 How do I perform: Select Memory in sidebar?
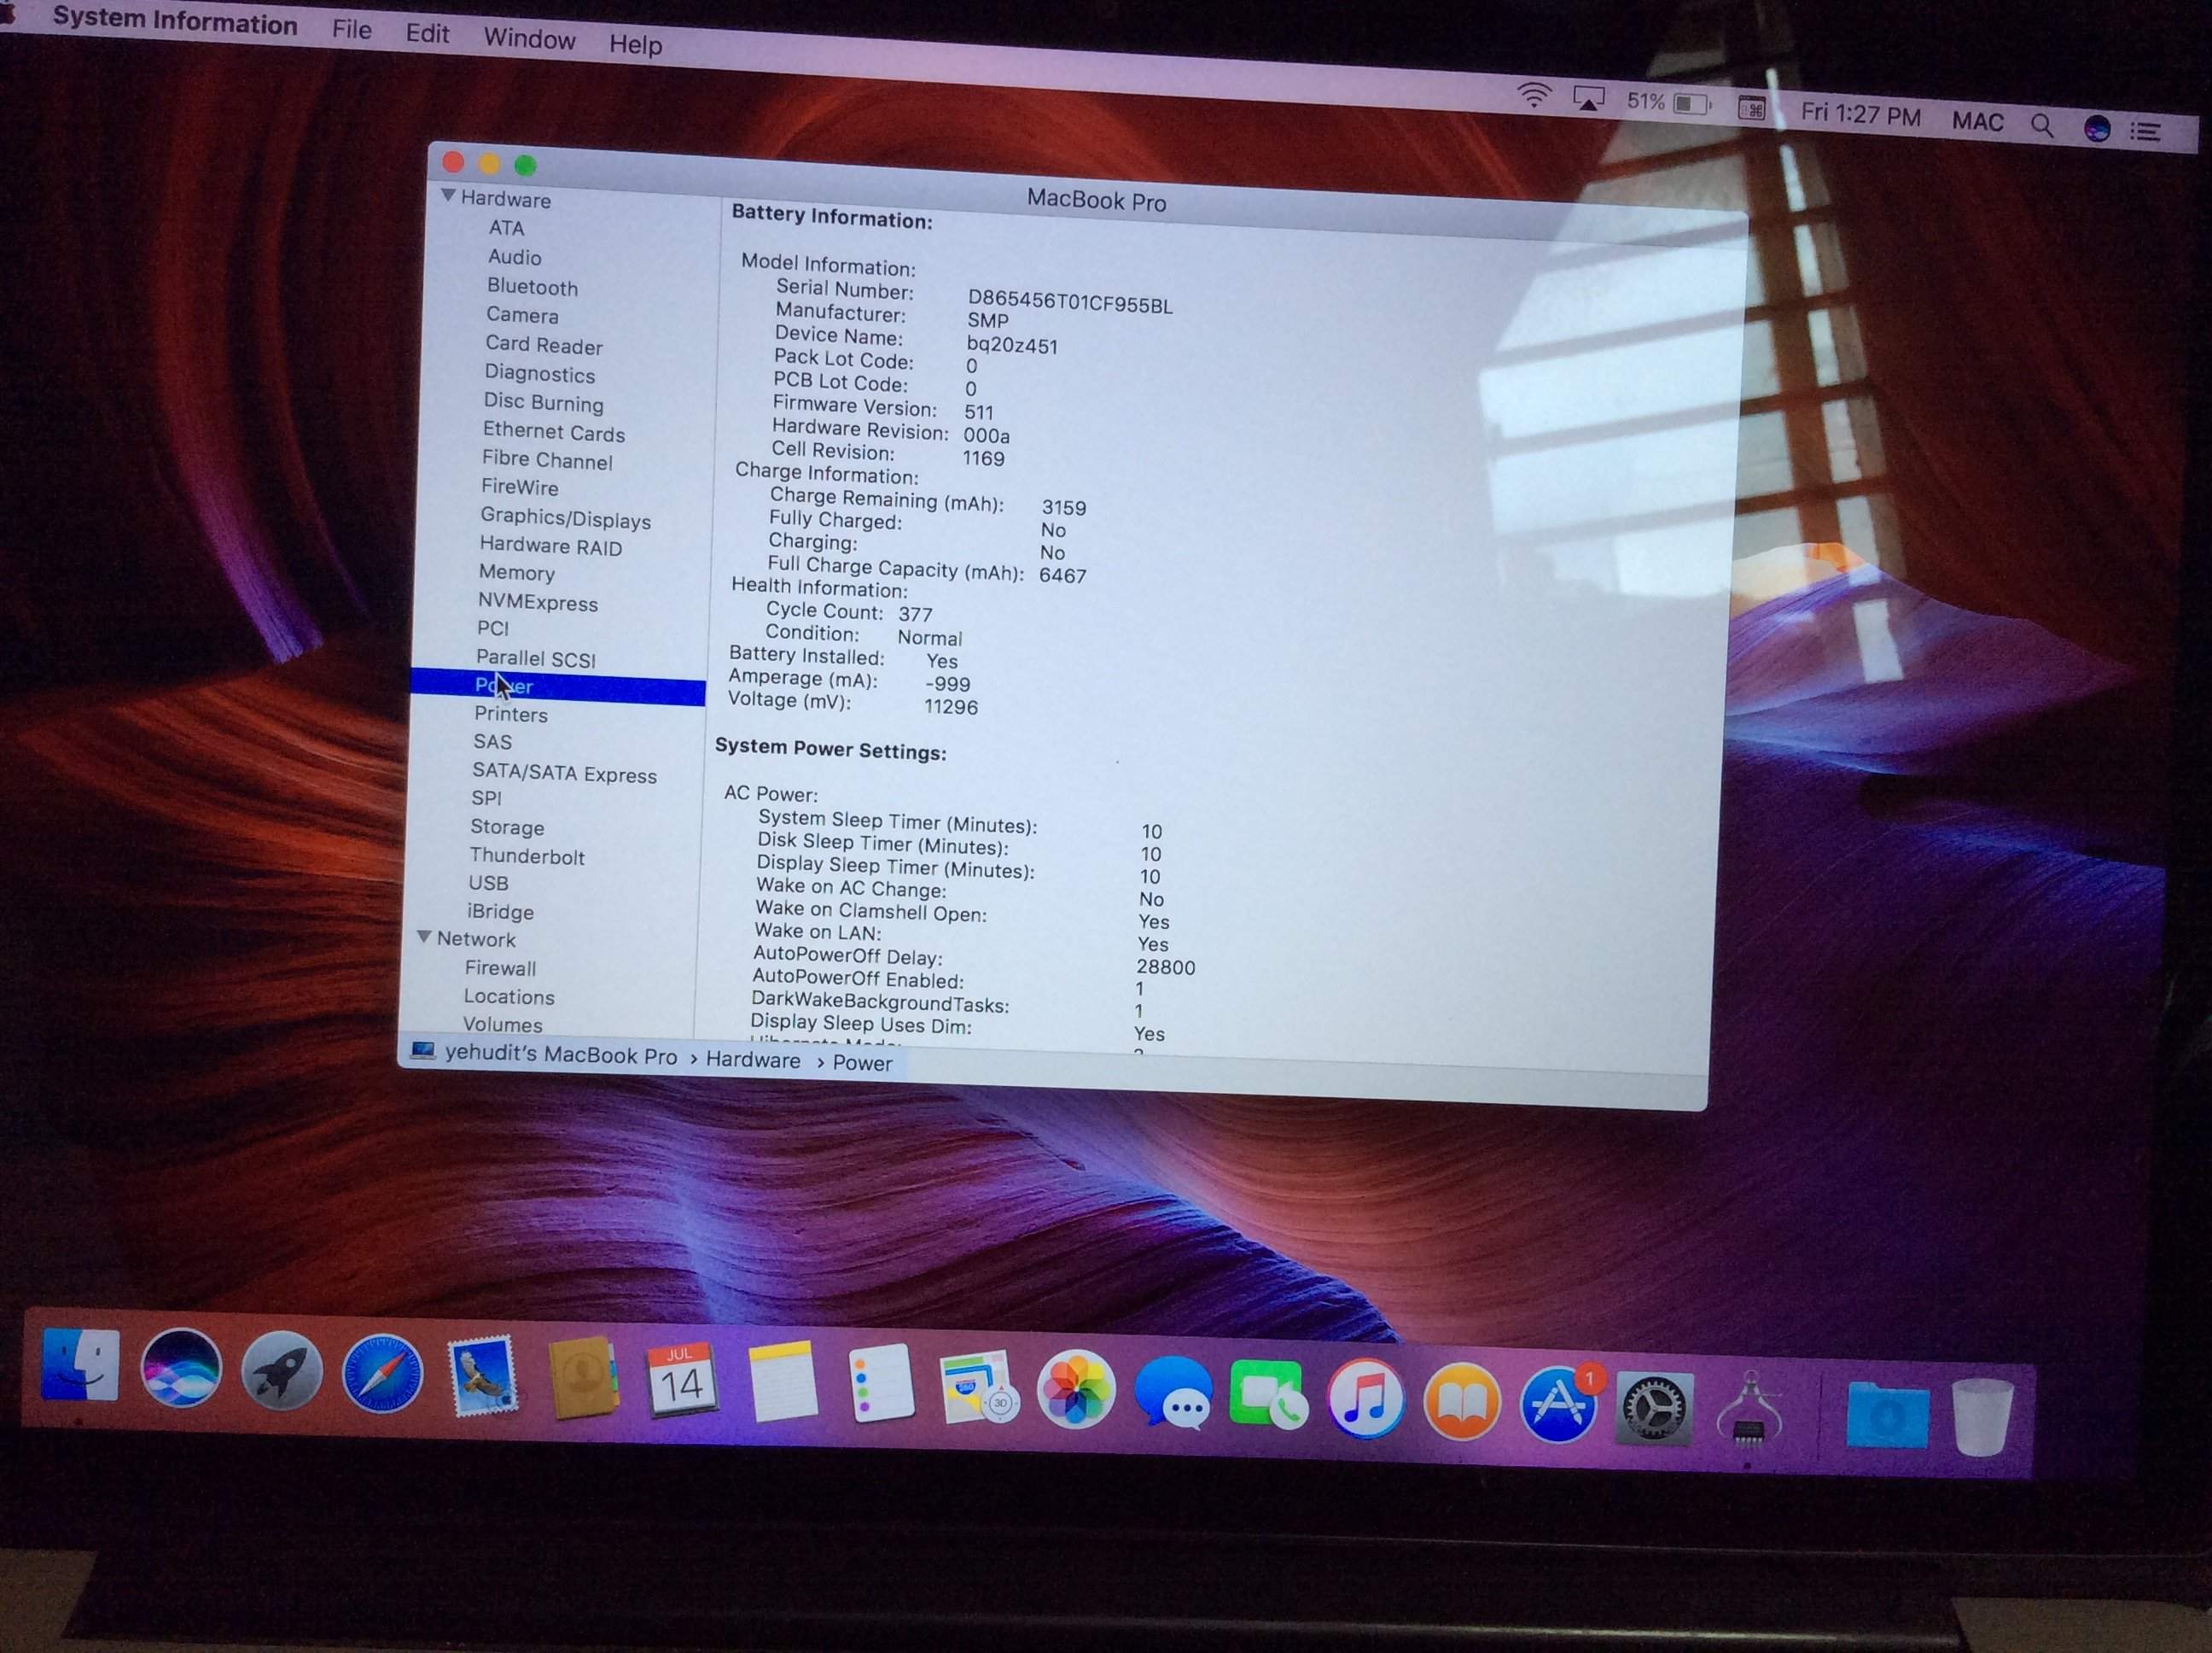(x=516, y=572)
